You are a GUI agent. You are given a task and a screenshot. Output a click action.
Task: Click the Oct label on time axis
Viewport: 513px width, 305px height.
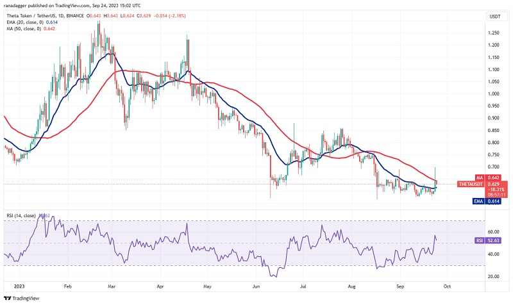tap(447, 286)
